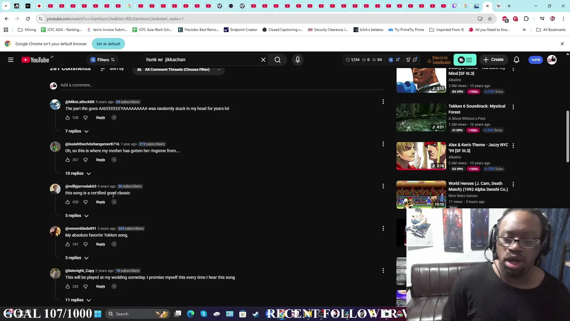Open the Chrome extensions puzzle icon
This screenshot has width=570, height=321.
tap(526, 19)
